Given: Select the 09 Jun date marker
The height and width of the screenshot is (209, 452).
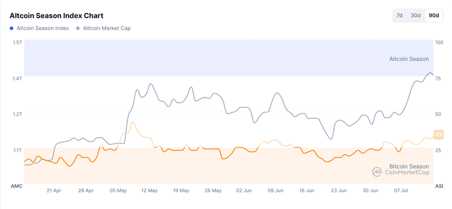Looking at the screenshot, I should click(276, 190).
